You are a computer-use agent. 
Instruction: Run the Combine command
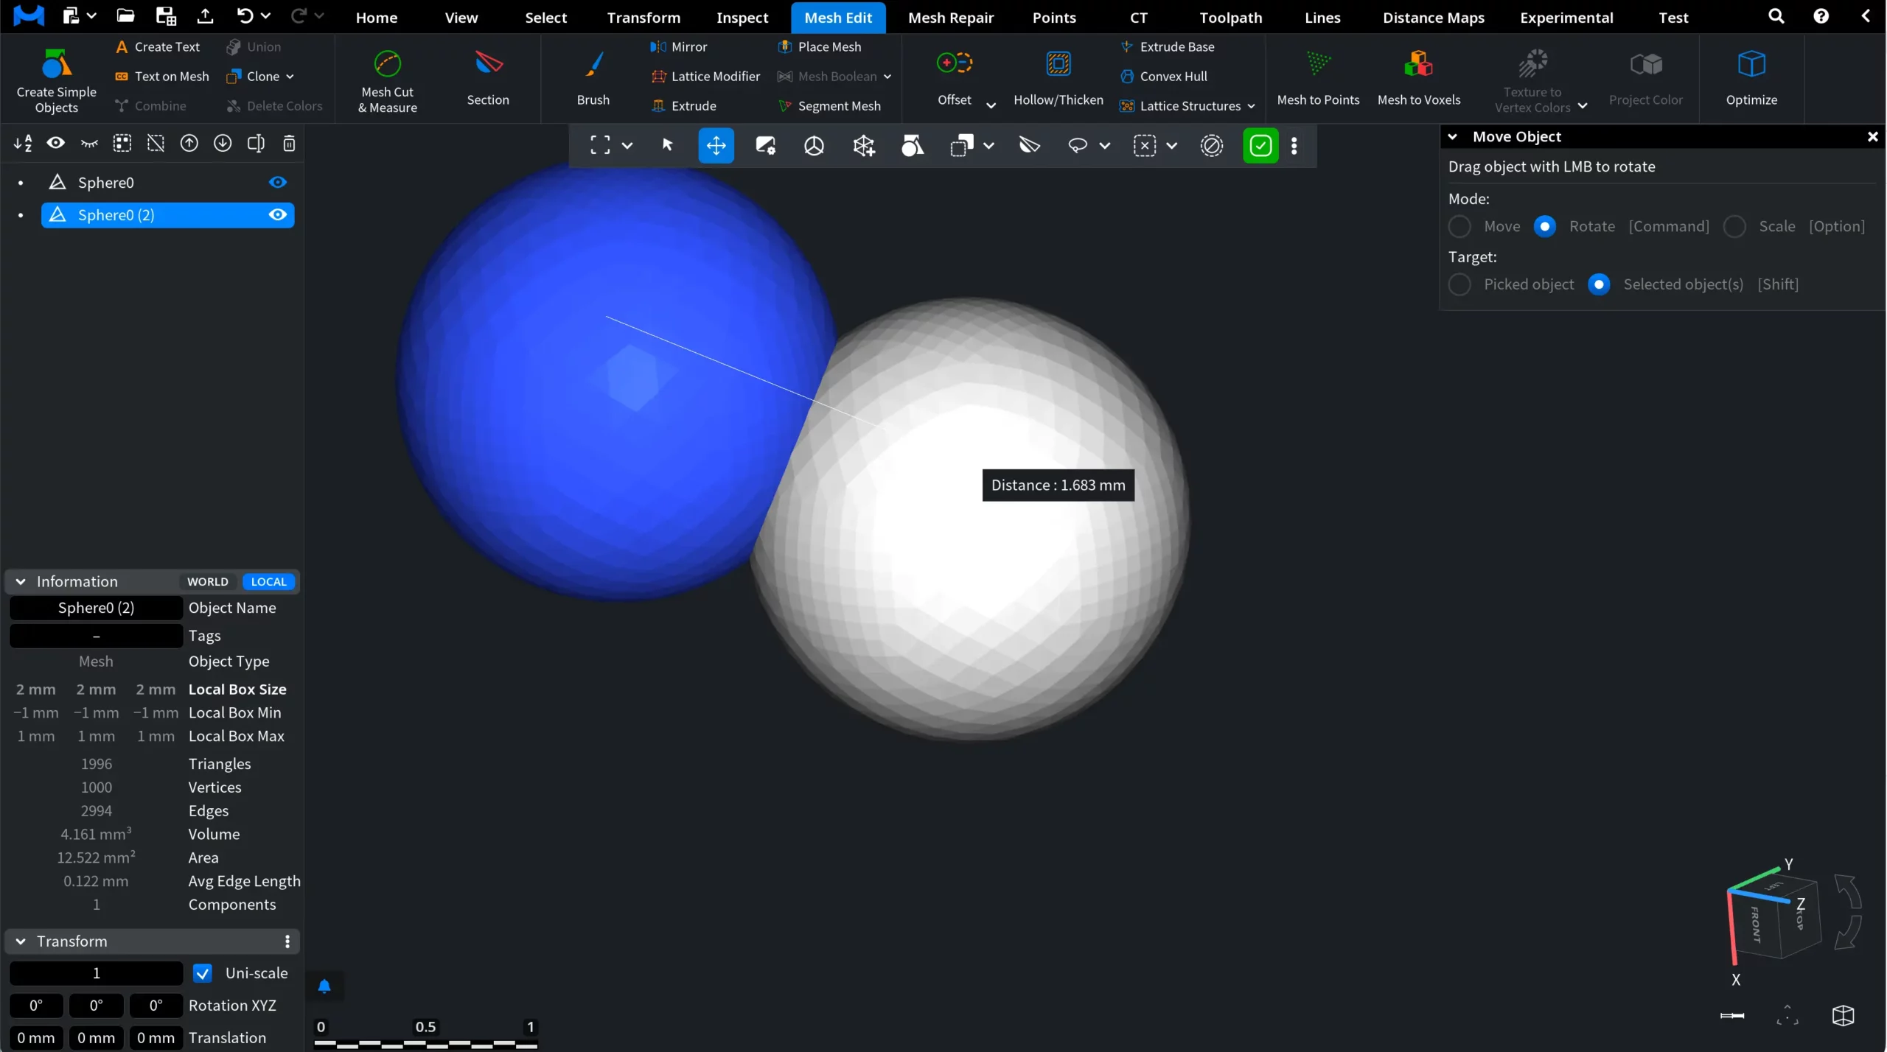pos(161,105)
